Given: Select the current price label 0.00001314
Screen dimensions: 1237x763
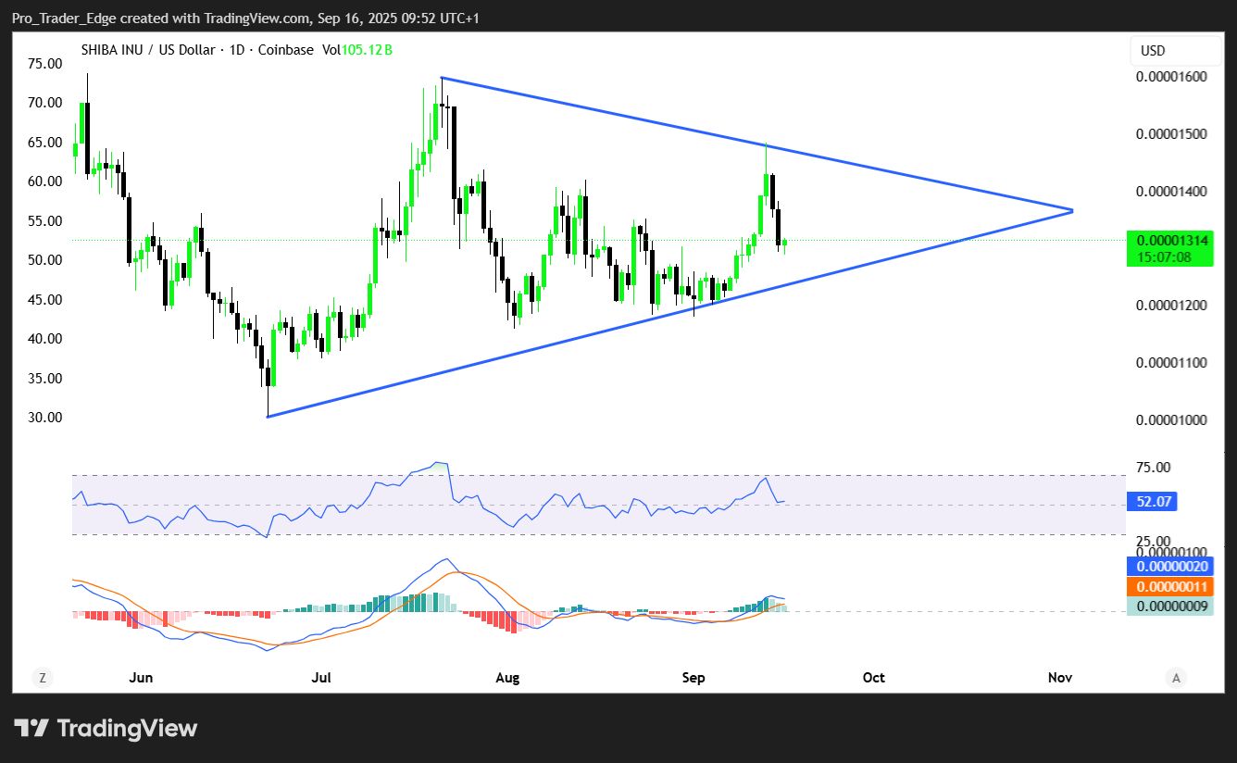Looking at the screenshot, I should (x=1170, y=240).
